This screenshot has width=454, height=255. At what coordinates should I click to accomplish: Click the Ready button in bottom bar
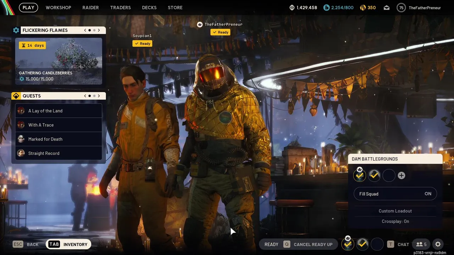[271, 244]
